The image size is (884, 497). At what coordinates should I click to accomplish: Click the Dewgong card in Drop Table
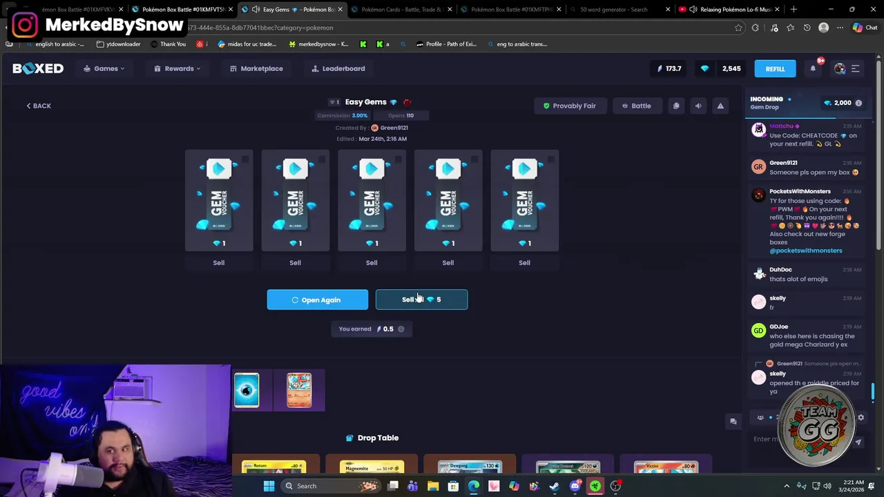470,467
